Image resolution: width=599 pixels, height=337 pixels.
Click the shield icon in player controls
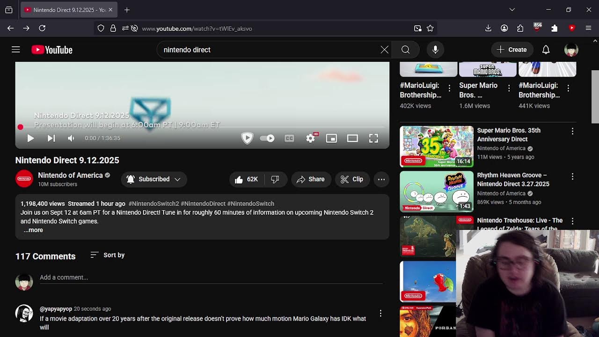click(x=247, y=138)
